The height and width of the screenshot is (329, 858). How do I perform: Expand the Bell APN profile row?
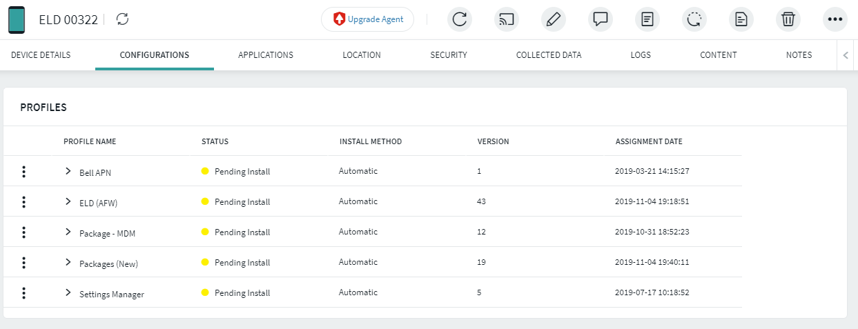click(x=68, y=171)
